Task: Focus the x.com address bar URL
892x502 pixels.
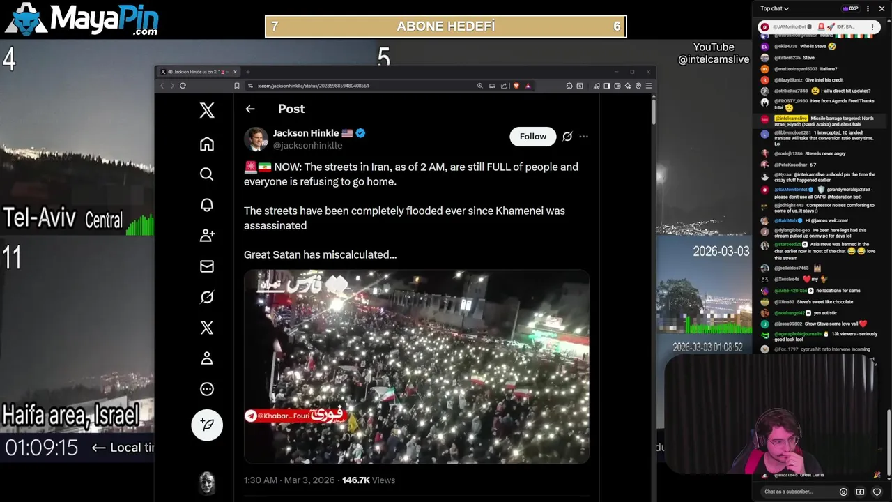Action: point(314,86)
